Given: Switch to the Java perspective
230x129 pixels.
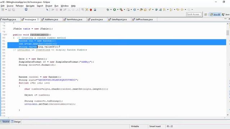Looking at the screenshot, I should [x=226, y=14].
